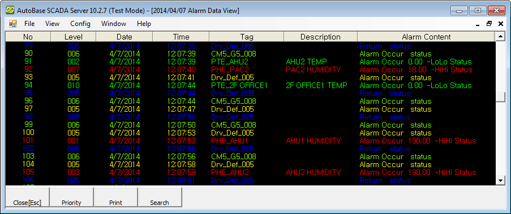
Task: Sort by the Level column header
Action: [x=74, y=37]
